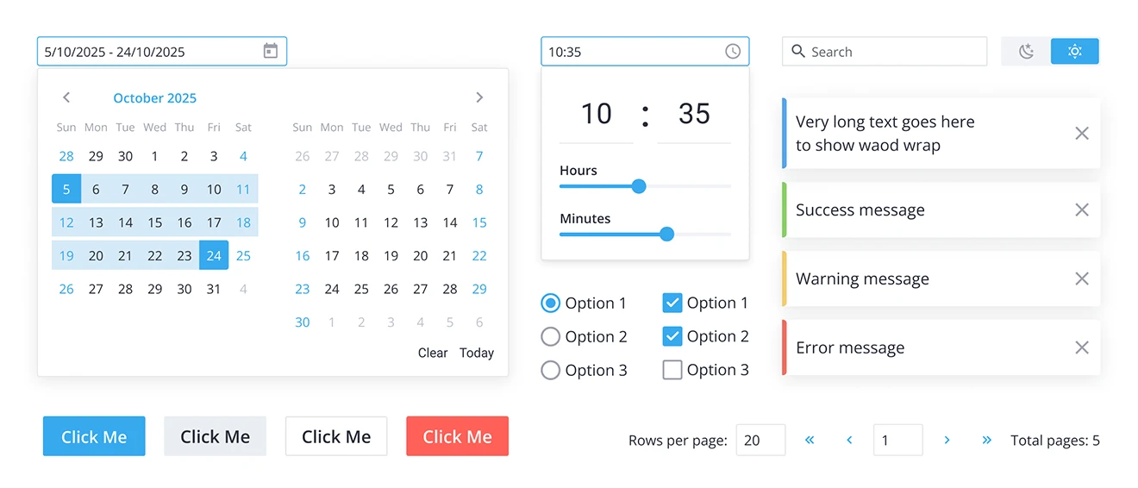This screenshot has width=1138, height=488.
Task: Click the red Click Me button
Action: pos(458,436)
